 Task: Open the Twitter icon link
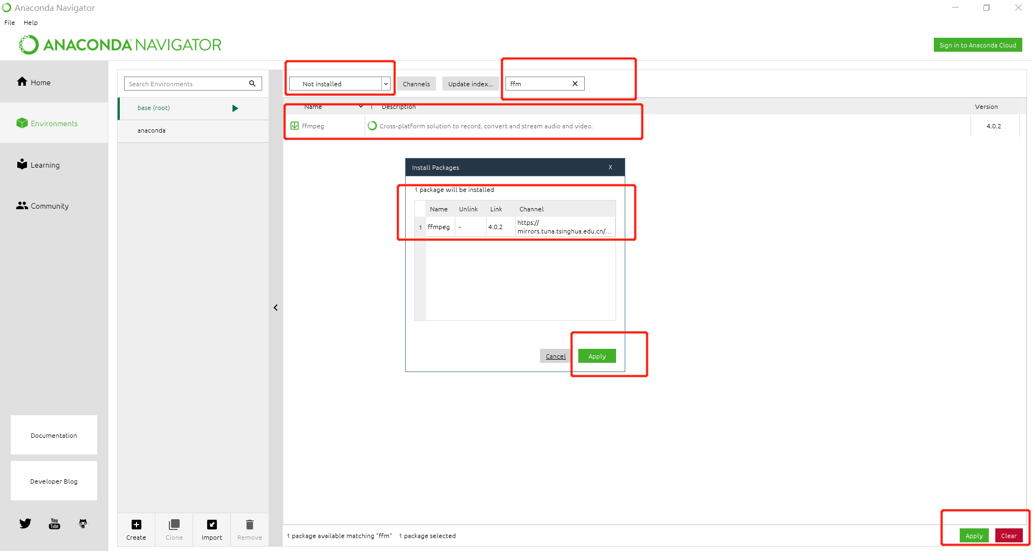coord(25,524)
